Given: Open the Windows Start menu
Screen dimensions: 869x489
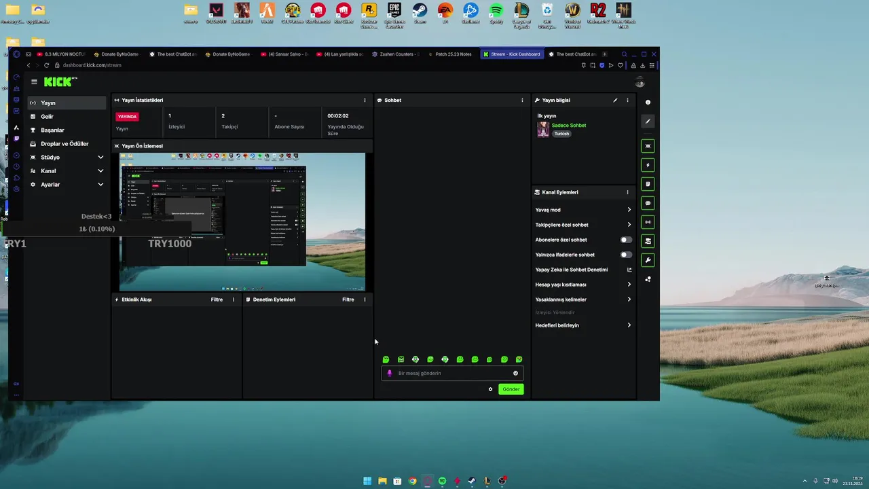Looking at the screenshot, I should 367,481.
